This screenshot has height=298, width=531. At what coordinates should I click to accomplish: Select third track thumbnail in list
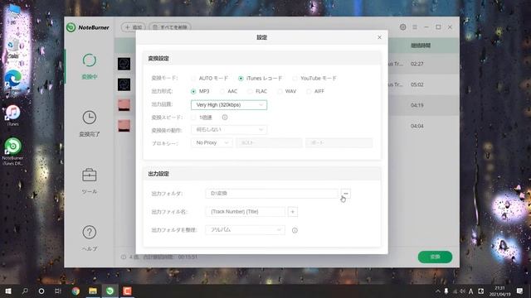[124, 105]
